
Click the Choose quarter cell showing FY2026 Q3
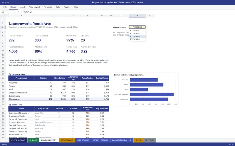click(137, 27)
